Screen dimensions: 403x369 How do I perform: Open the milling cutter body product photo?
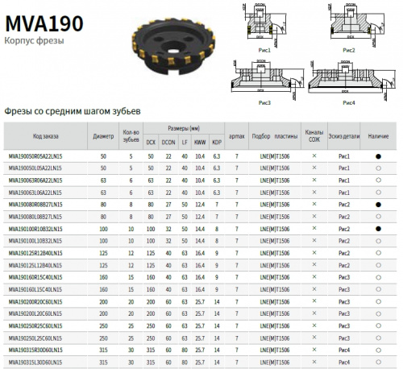click(173, 46)
